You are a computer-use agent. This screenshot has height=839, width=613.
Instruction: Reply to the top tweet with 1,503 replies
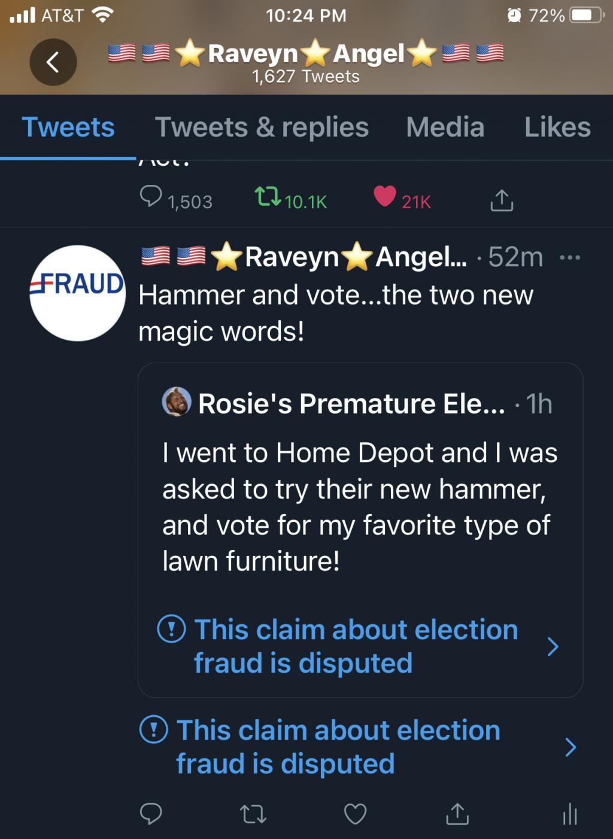click(x=151, y=196)
